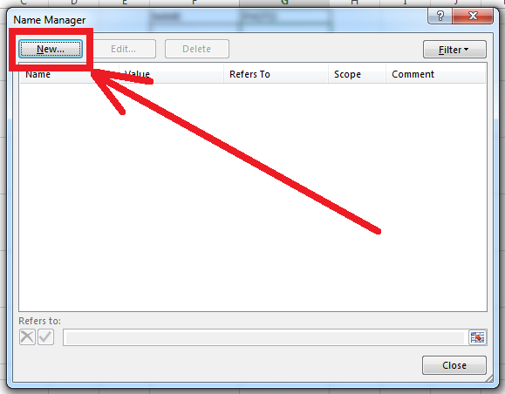Image resolution: width=505 pixels, height=394 pixels.
Task: Click the cancel X icon beside Refers to
Action: click(x=27, y=337)
